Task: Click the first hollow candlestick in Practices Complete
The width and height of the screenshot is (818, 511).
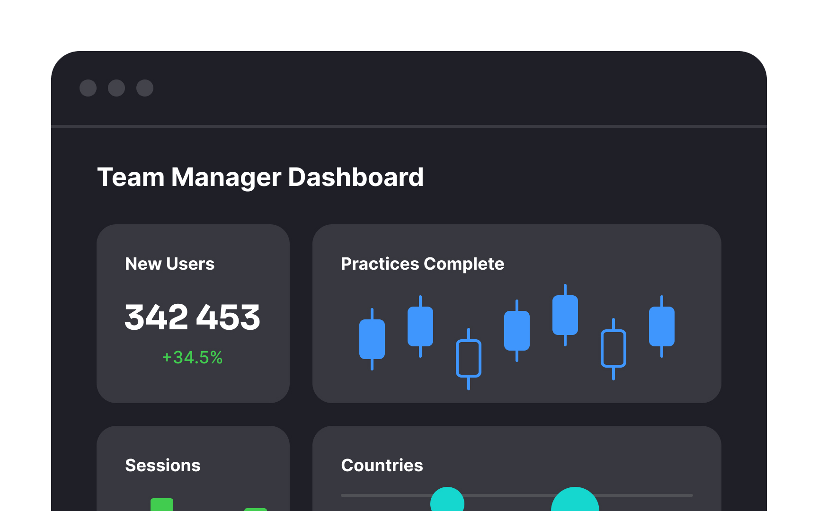Action: [470, 357]
